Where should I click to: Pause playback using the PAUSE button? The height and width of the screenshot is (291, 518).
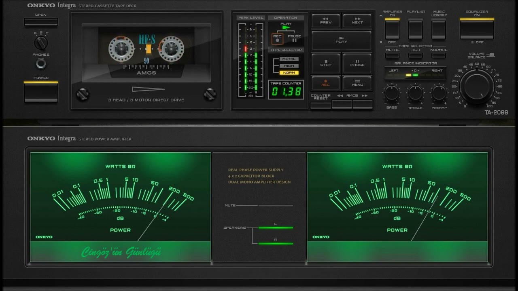pos(357,63)
